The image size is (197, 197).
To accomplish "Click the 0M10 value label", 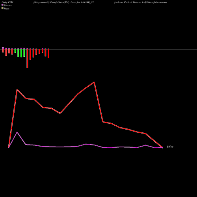I will click(170, 147).
